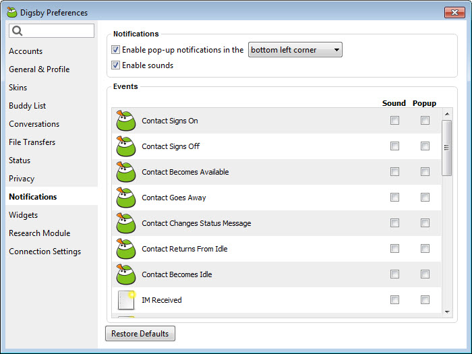
Task: Close the Digsby Preferences window
Action: click(x=454, y=12)
